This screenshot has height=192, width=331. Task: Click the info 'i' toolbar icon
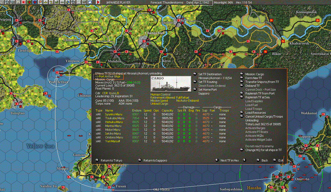point(18,2)
